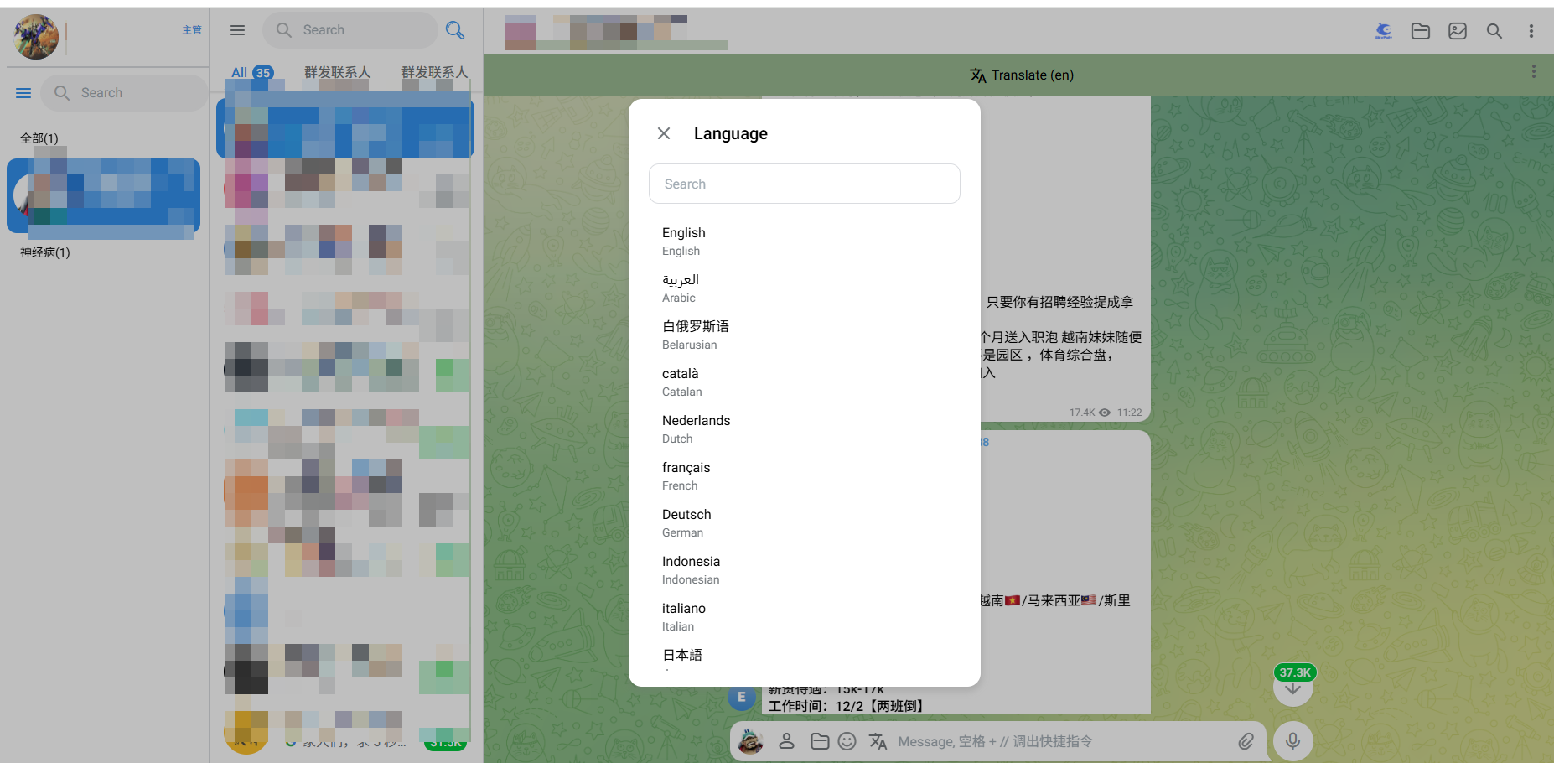Switch to the All chats tab
The image size is (1554, 763).
(x=251, y=72)
